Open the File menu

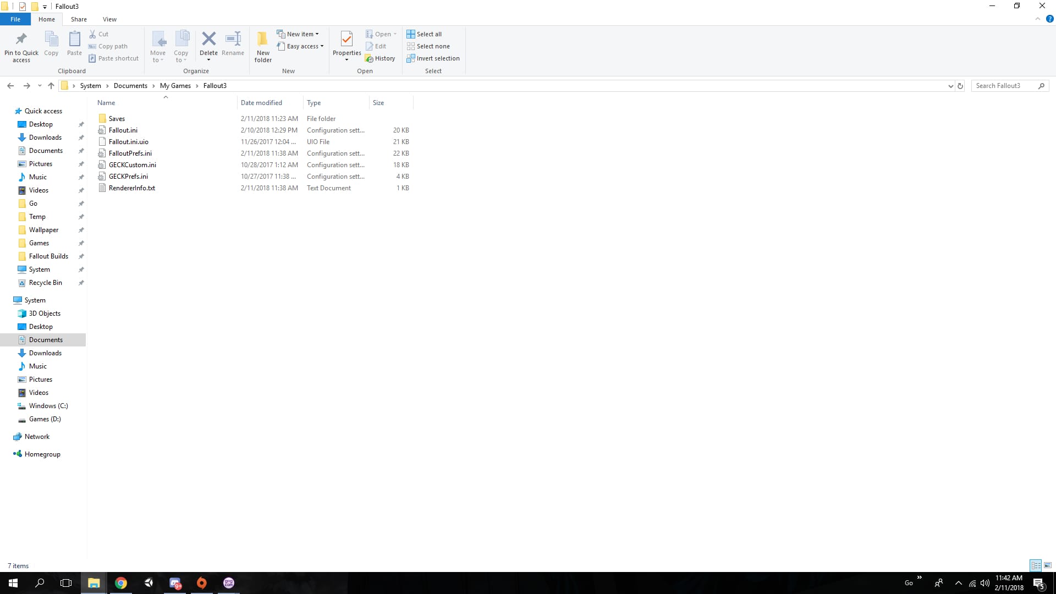15,19
